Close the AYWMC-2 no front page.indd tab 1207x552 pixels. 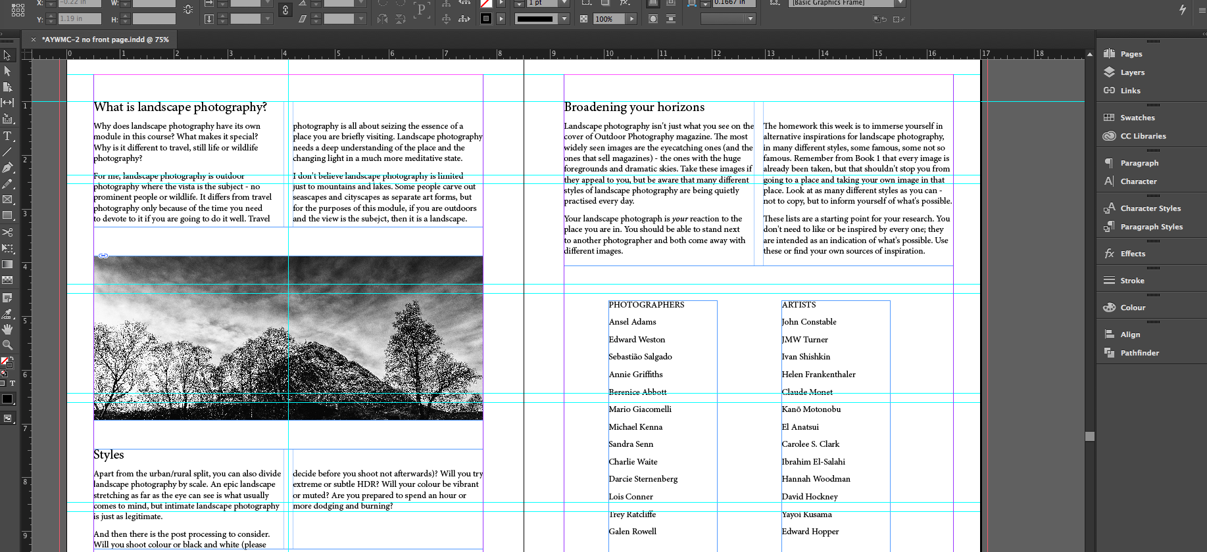click(34, 39)
